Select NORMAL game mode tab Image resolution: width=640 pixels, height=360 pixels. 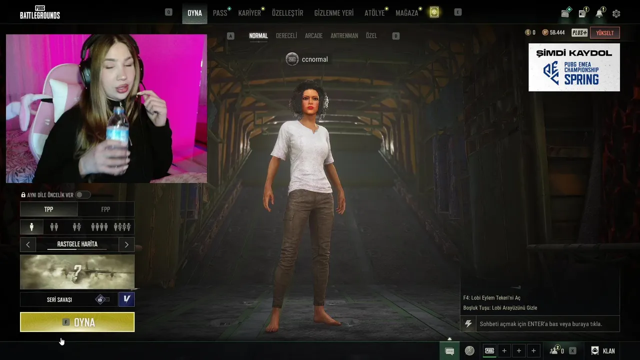[258, 36]
